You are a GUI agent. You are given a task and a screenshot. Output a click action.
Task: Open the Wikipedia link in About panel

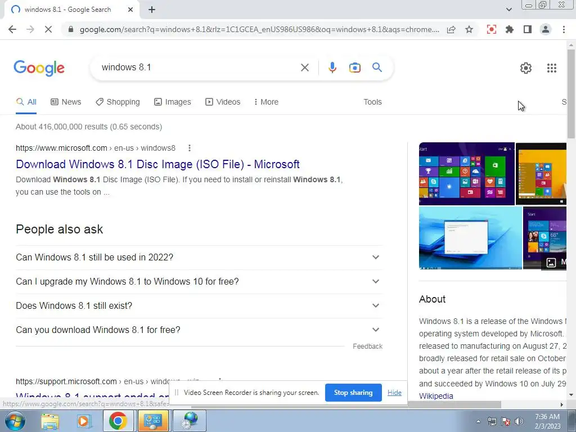point(436,396)
